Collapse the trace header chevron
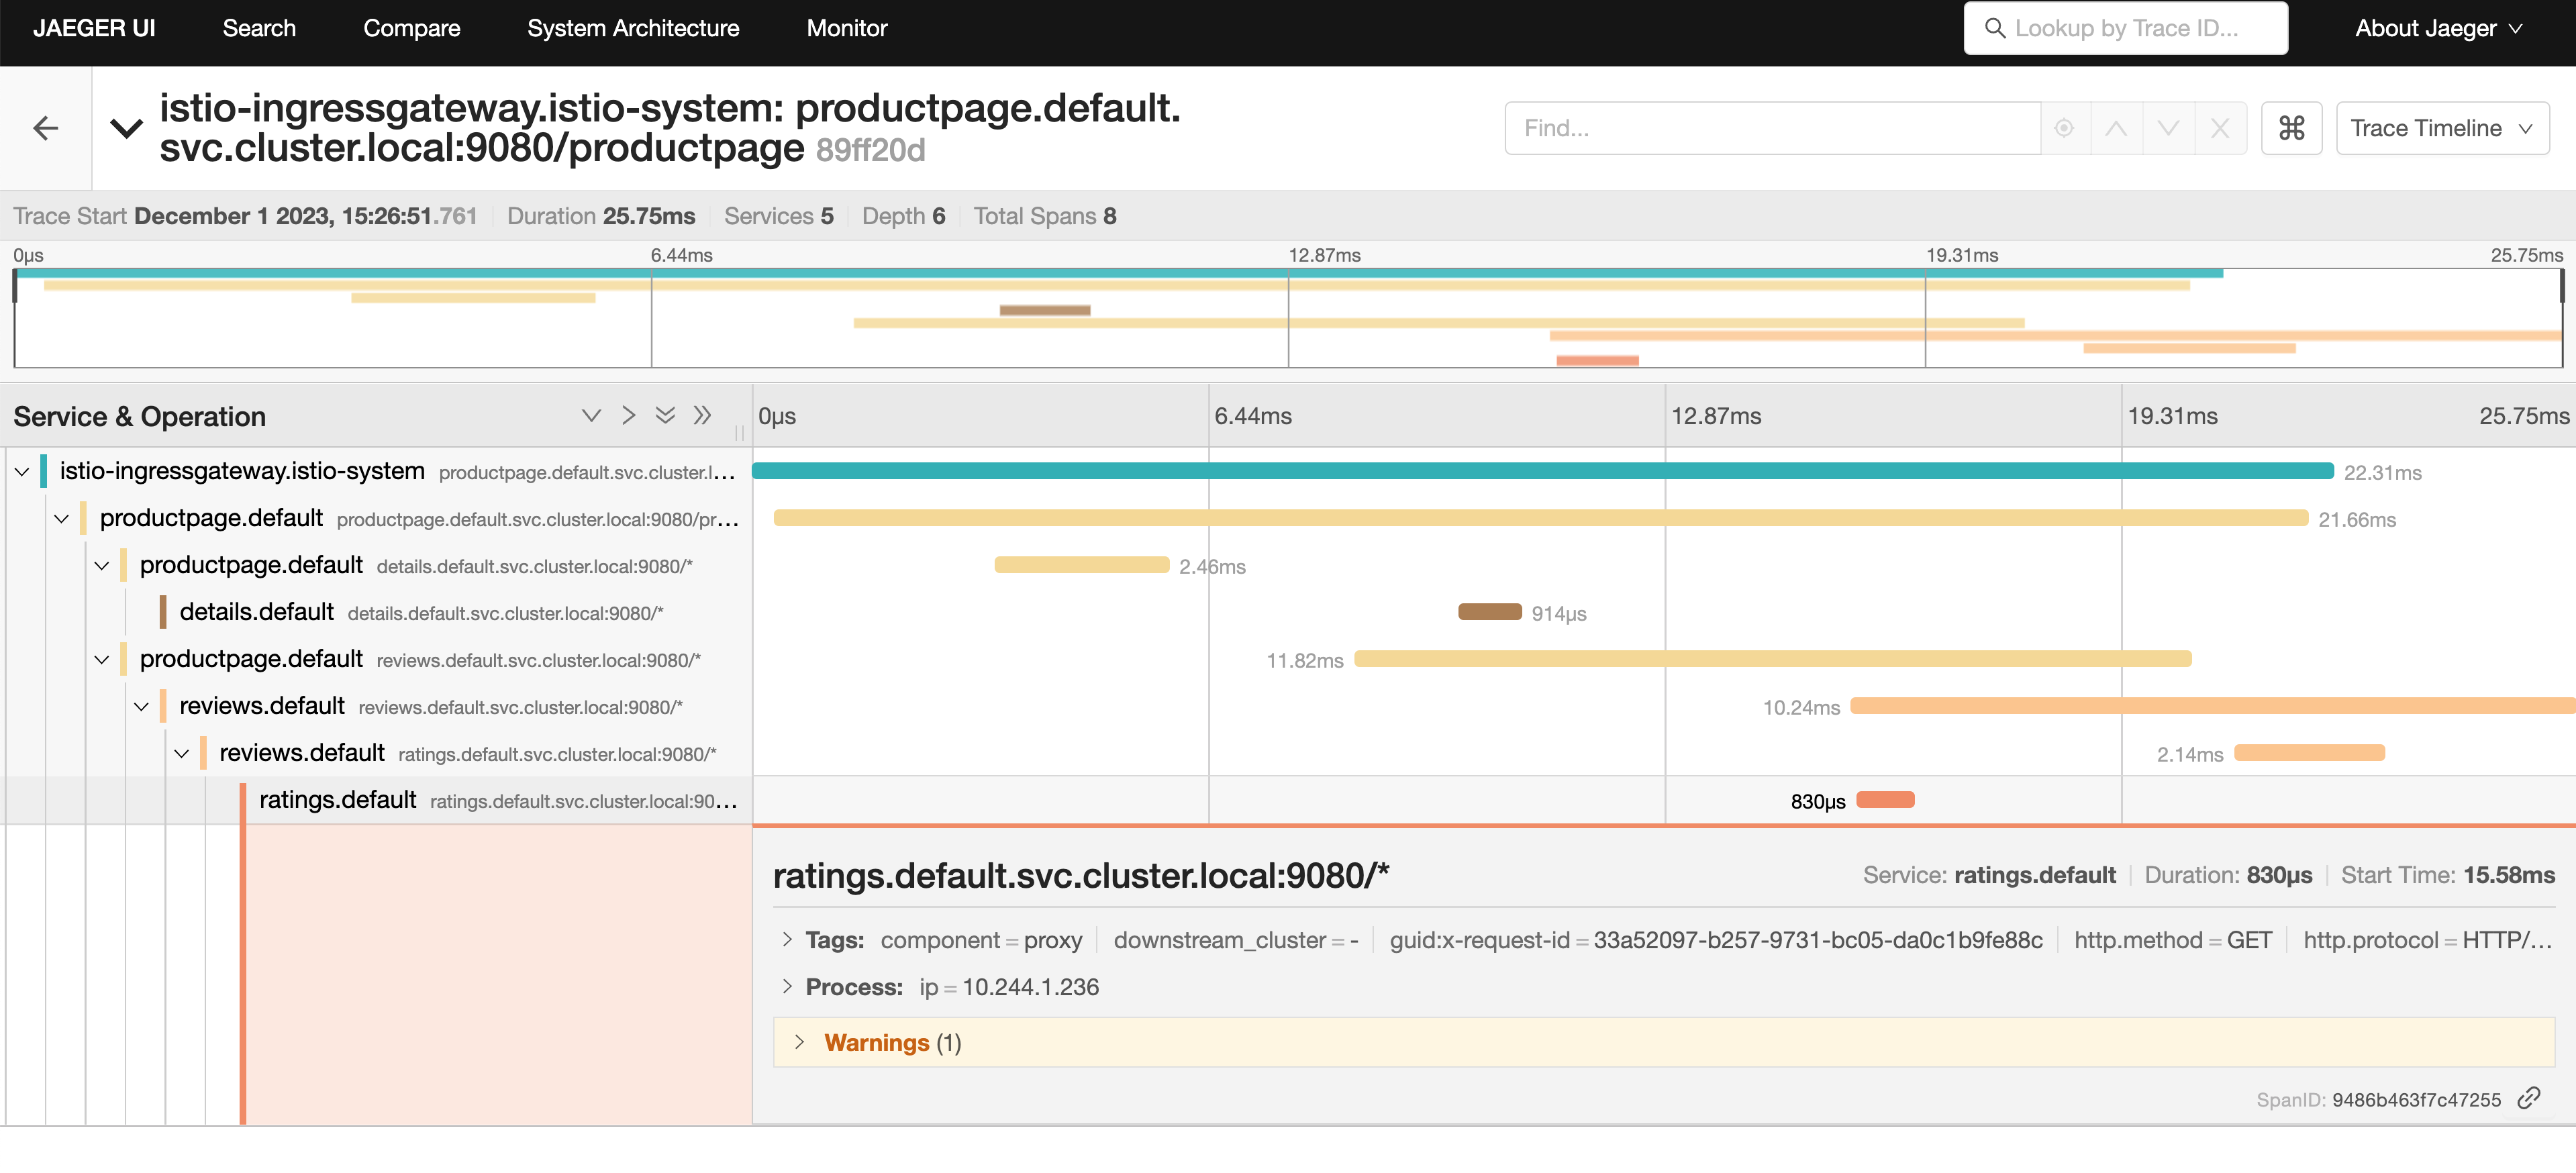 [126, 128]
